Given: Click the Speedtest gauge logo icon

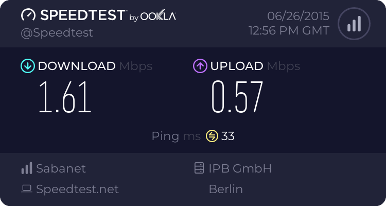Looking at the screenshot, I should 28,15.
